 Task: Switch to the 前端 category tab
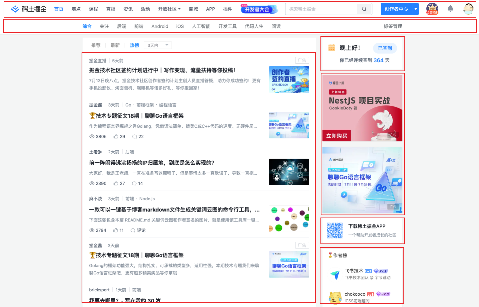click(x=139, y=26)
